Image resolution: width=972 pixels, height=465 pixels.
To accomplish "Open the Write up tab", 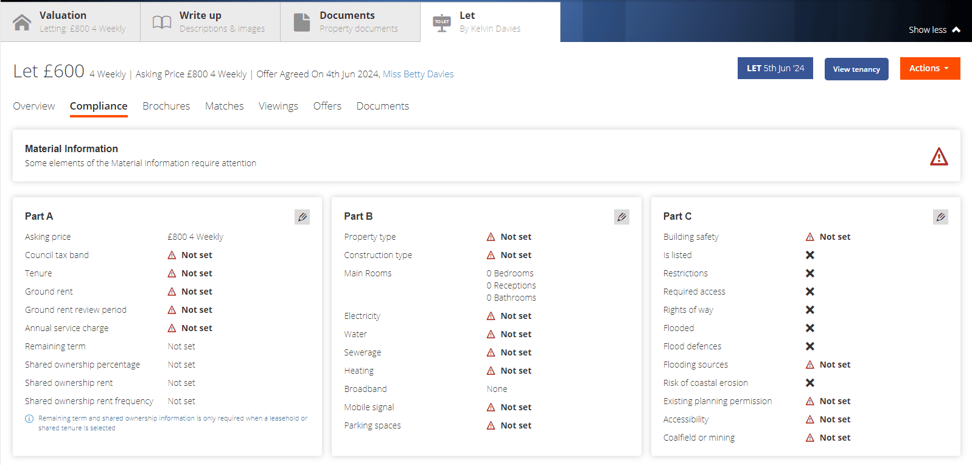I will (210, 22).
